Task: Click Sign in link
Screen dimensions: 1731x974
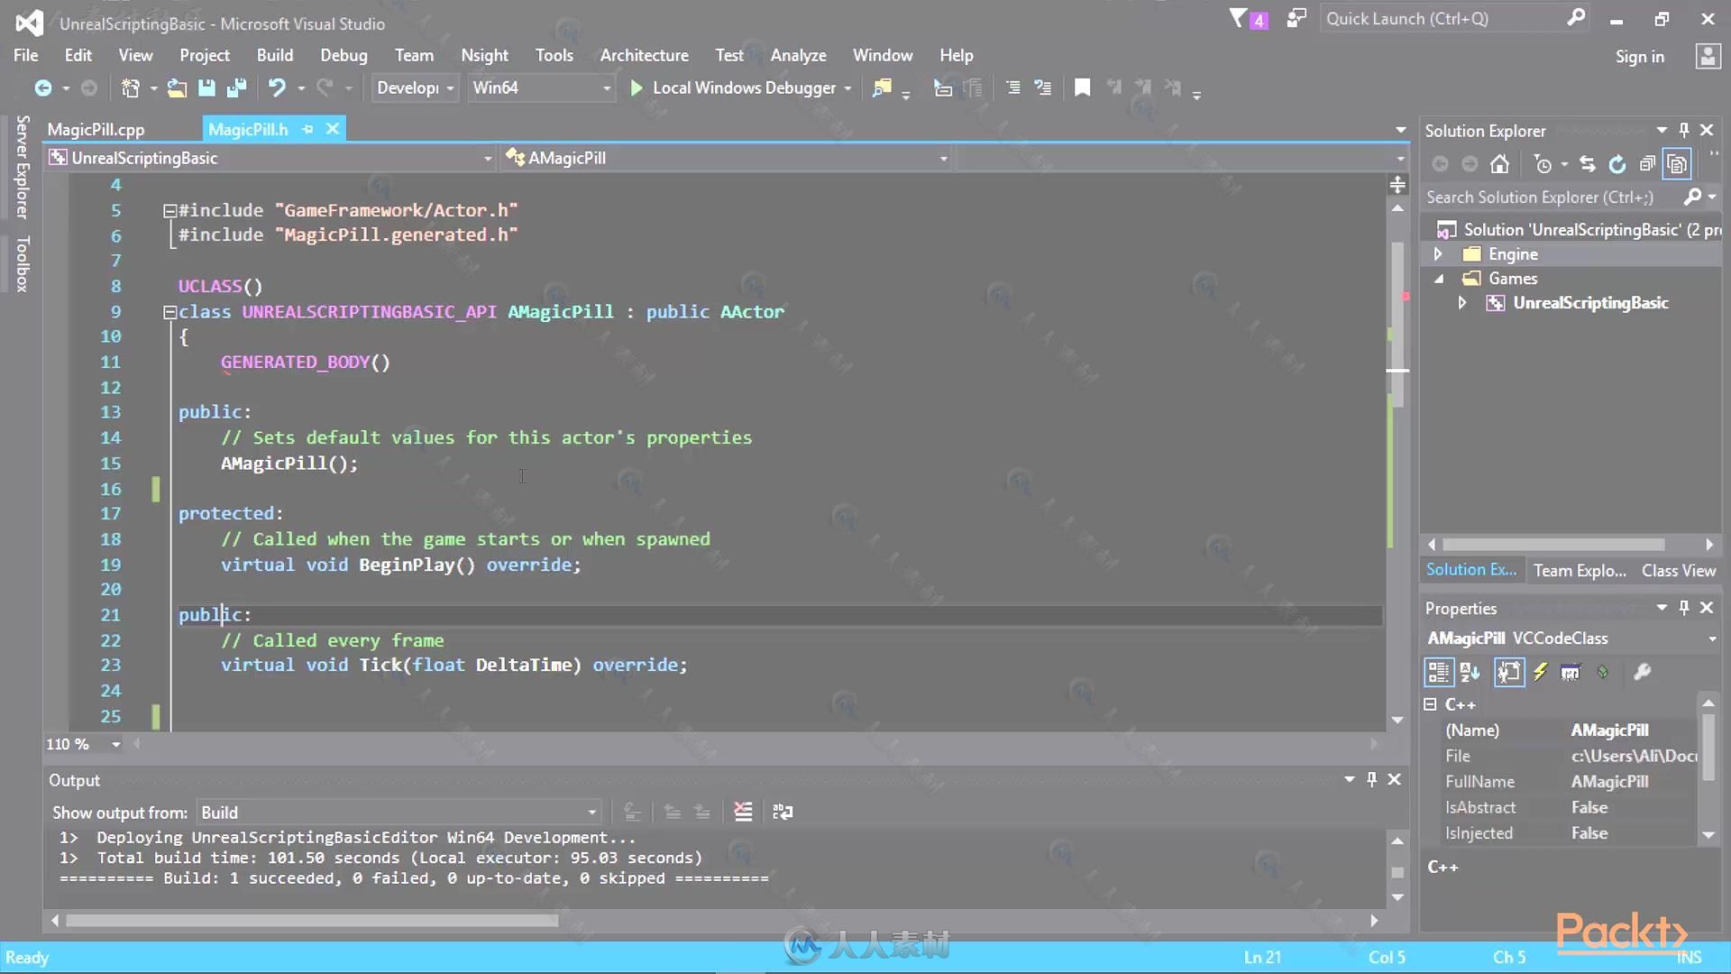Action: coord(1639,56)
